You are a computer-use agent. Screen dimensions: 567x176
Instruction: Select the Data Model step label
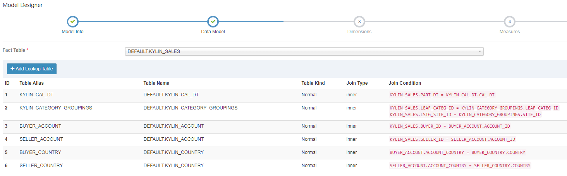coord(213,32)
